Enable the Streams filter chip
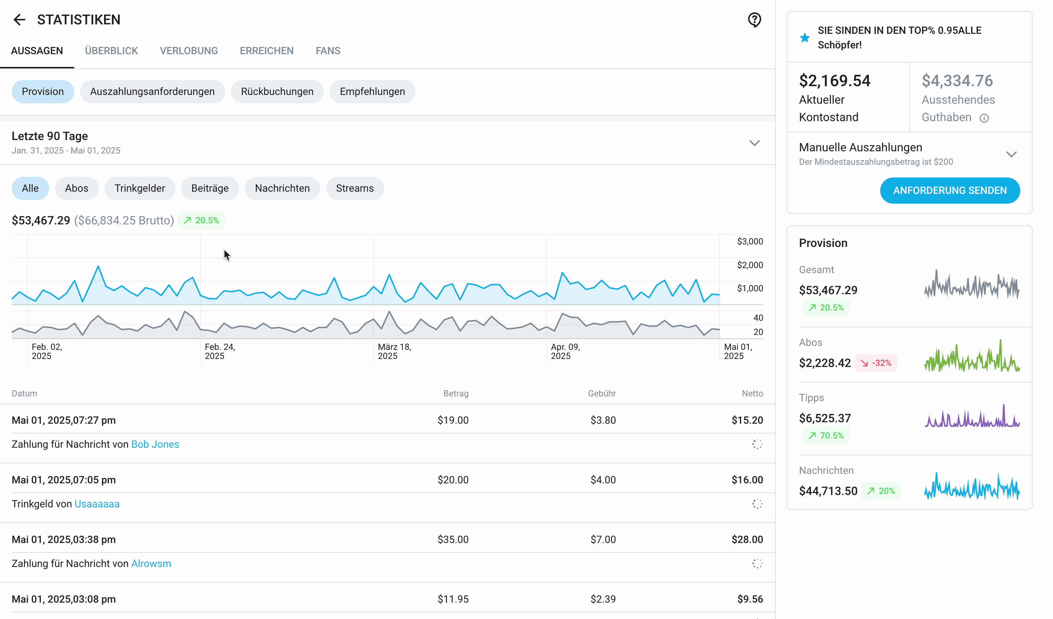This screenshot has width=1053, height=619. pyautogui.click(x=354, y=188)
